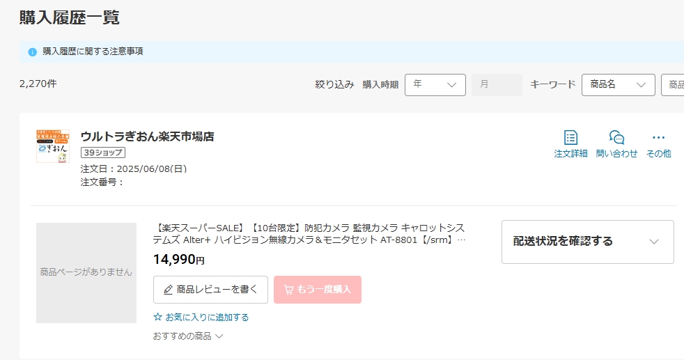Open ウルトラぎおん楽天市場店 shop link
Screen dimensions: 684x360
point(148,136)
